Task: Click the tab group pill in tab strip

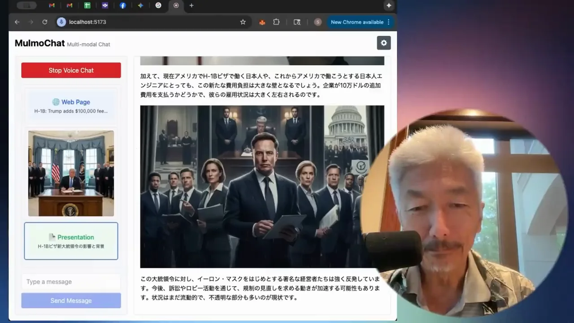Action: pos(26,5)
